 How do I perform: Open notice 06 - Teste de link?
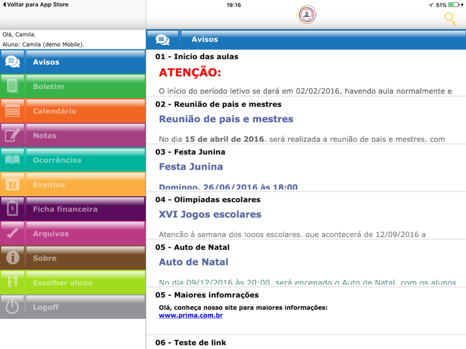click(306, 342)
